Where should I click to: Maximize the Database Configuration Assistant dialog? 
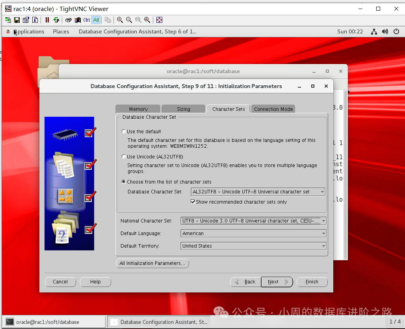pos(313,86)
